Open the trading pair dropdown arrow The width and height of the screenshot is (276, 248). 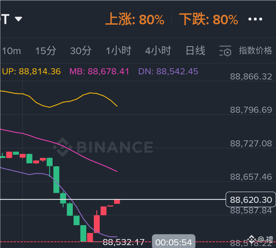coord(18,19)
